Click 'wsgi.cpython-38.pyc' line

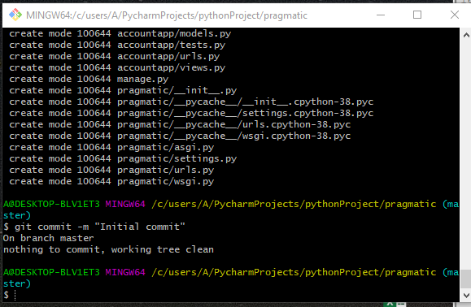pos(180,136)
